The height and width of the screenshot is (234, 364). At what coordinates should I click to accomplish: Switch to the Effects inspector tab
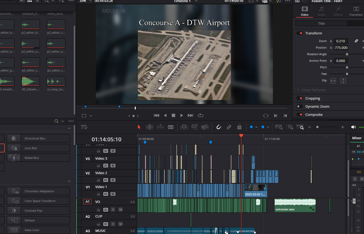(338, 12)
